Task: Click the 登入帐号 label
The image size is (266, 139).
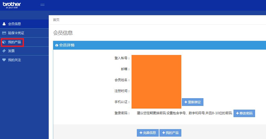Action: click(x=122, y=58)
